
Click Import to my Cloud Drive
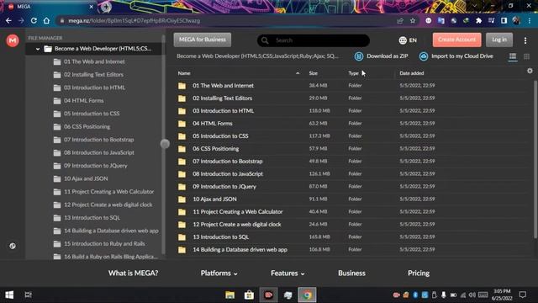456,56
